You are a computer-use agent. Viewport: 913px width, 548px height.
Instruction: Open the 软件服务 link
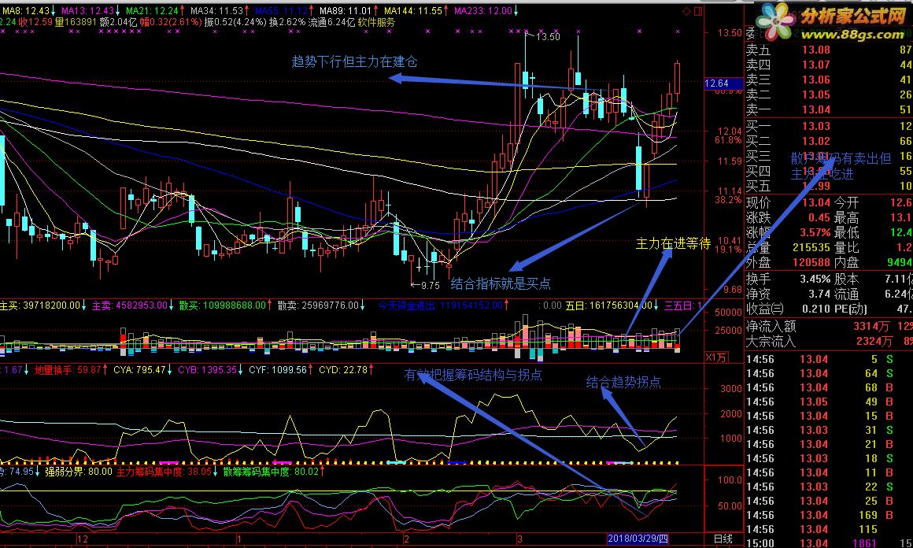pyautogui.click(x=376, y=22)
